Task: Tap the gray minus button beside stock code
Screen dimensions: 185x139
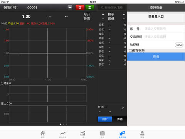Action: click(x=70, y=7)
